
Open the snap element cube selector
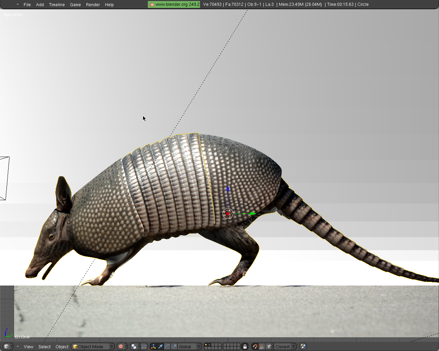(x=270, y=347)
